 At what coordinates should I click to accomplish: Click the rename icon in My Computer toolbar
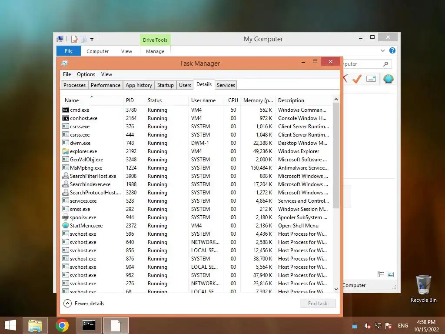tap(371, 79)
